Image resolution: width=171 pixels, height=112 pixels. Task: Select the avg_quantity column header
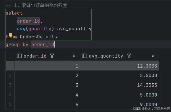pyautogui.click(x=120, y=56)
